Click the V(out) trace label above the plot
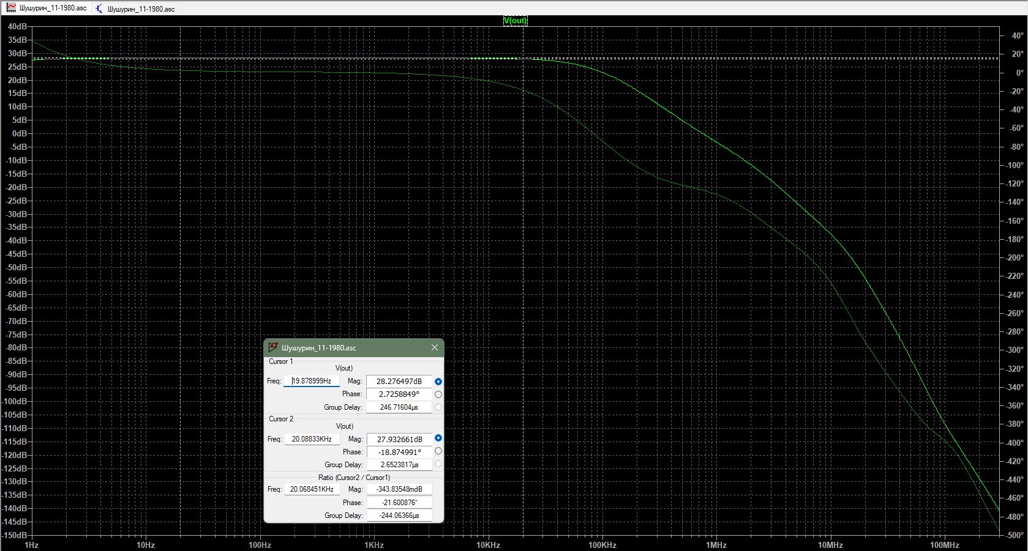This screenshot has width=1028, height=551. (x=515, y=20)
